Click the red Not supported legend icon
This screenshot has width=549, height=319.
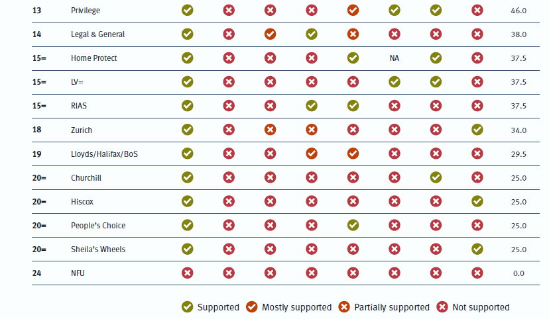click(x=442, y=307)
